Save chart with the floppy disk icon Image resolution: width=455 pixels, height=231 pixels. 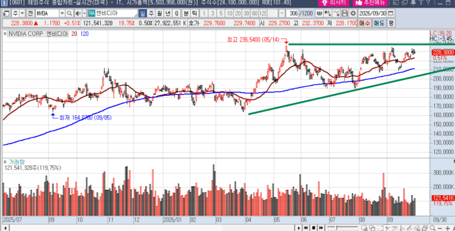coord(344,14)
